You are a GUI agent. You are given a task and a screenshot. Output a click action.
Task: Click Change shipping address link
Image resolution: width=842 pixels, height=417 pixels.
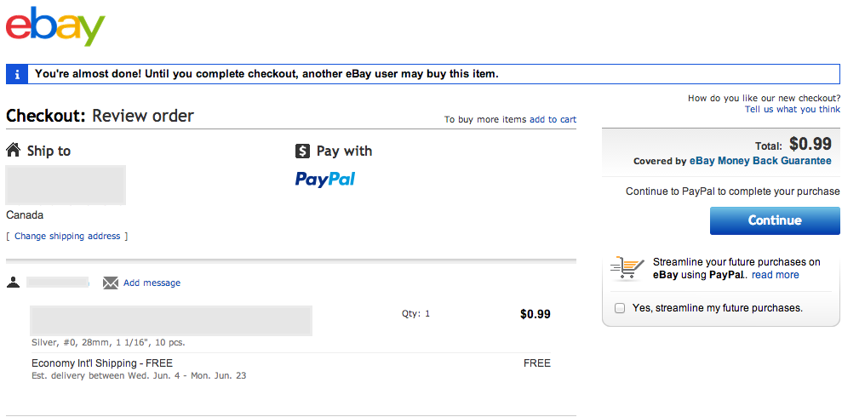67,236
